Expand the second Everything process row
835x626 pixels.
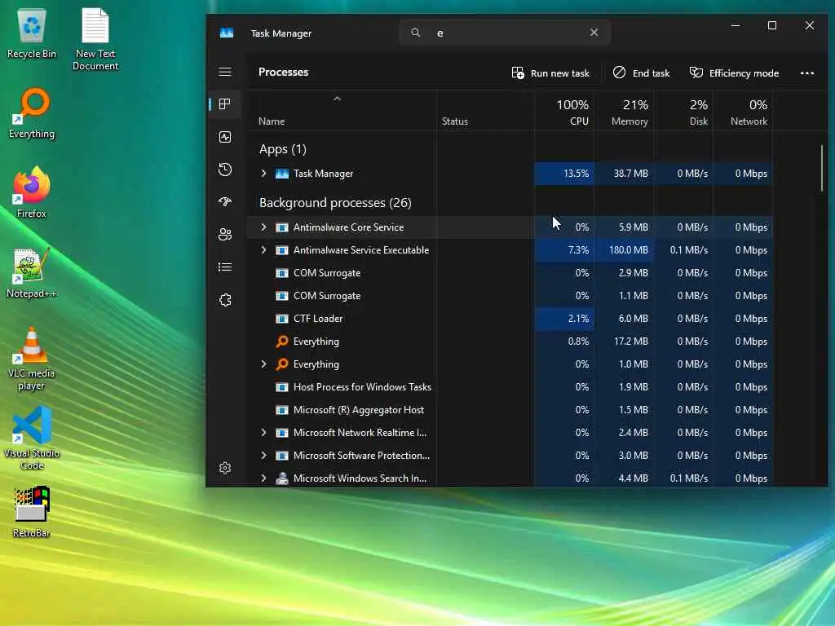click(x=263, y=364)
